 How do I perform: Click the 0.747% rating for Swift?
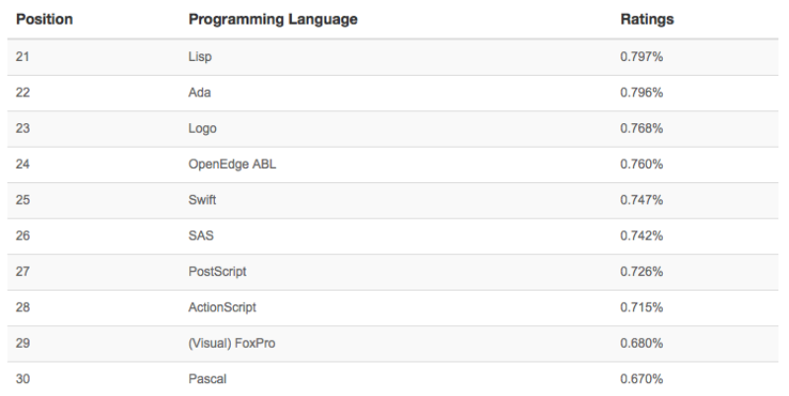pos(641,200)
